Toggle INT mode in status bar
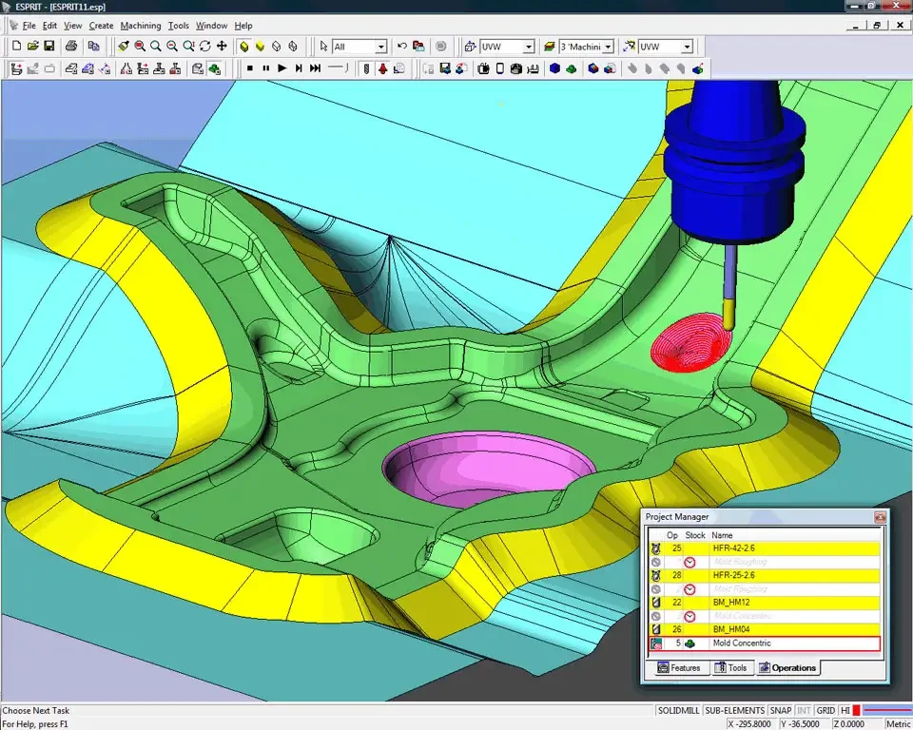 pos(804,710)
